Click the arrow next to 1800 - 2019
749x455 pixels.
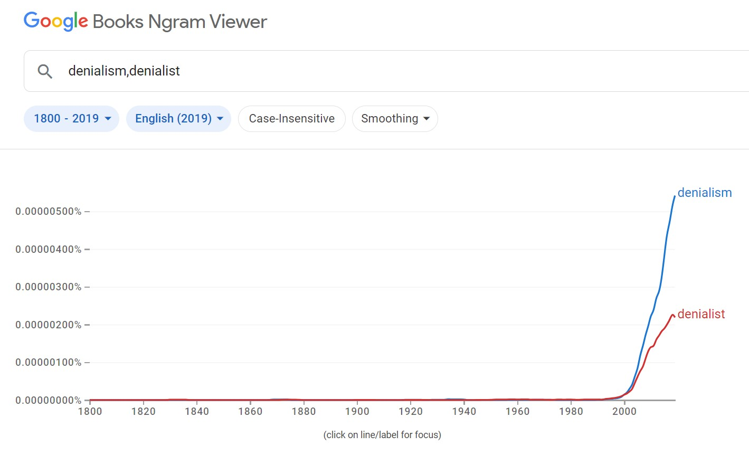108,119
